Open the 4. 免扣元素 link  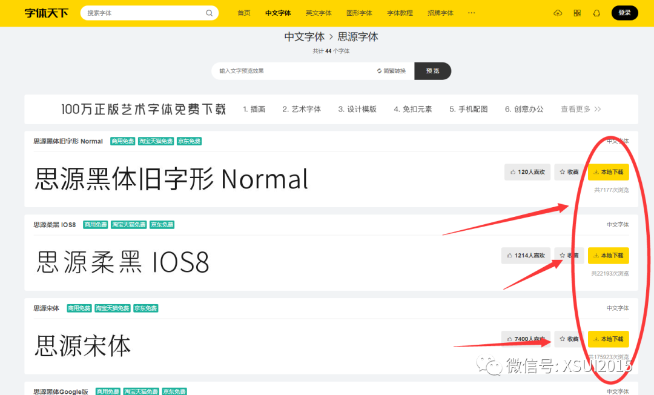tap(413, 109)
